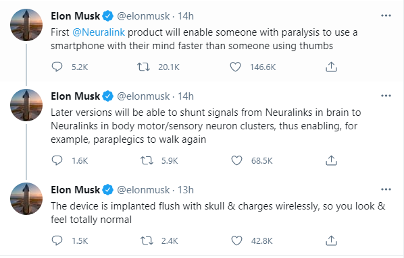The width and height of the screenshot is (404, 258).
Task: Like the tweet with 146.6K likes
Action: point(235,67)
